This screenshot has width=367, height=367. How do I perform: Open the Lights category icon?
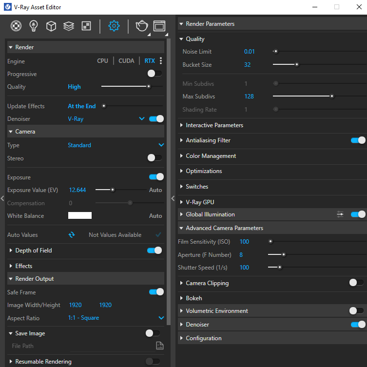pyautogui.click(x=34, y=26)
